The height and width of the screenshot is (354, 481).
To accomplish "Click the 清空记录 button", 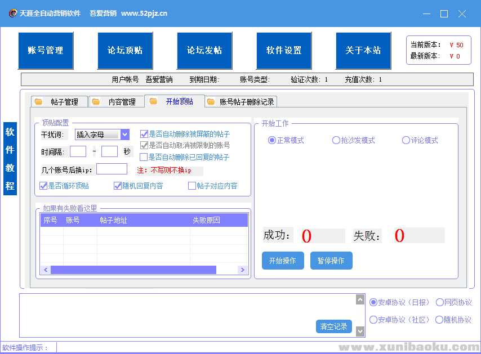I will point(333,326).
